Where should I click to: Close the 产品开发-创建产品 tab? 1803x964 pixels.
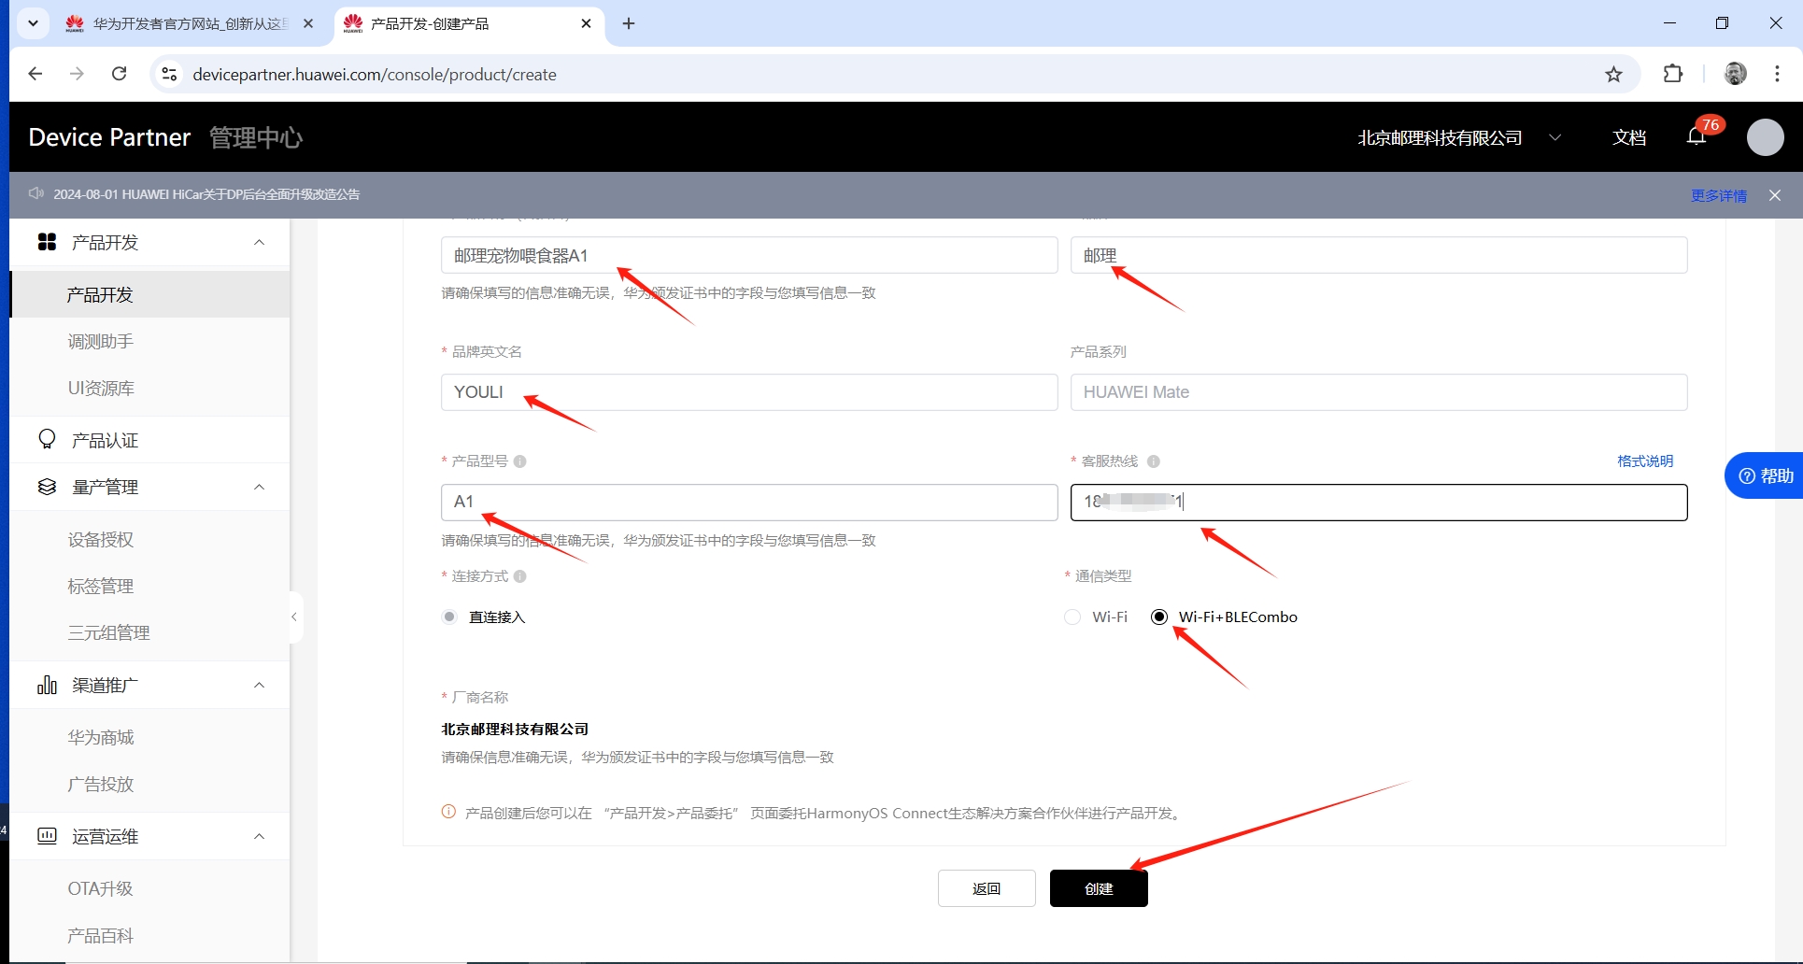(x=586, y=23)
